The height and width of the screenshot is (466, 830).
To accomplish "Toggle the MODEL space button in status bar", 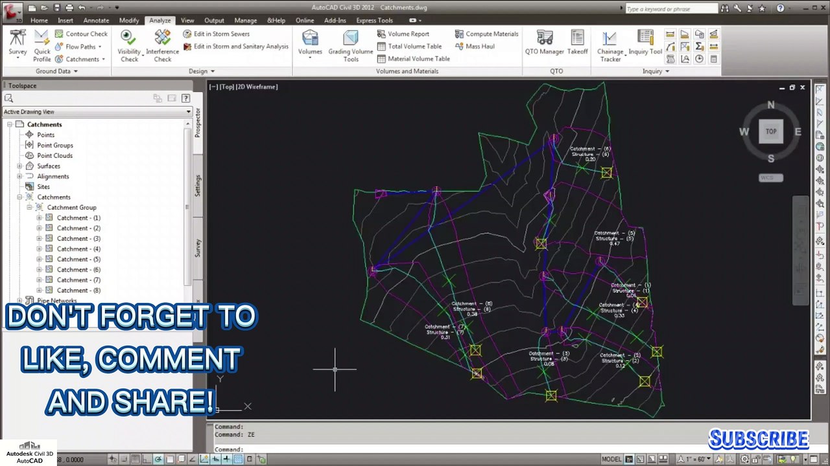I will coord(611,460).
